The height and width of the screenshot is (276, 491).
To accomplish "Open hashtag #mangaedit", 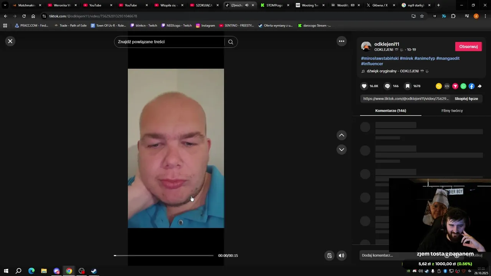I will pos(448,58).
